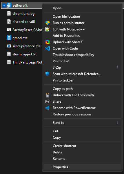The image size is (124, 174).
Task: Click the Microsoft Defender shield icon
Action: coord(48,74)
